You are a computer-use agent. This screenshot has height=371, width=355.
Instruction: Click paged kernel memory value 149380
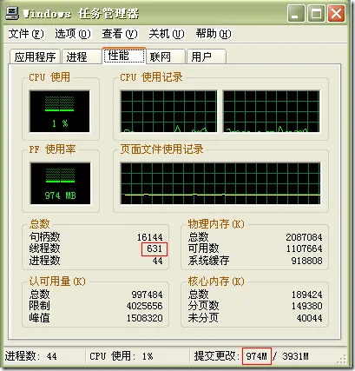pos(306,306)
